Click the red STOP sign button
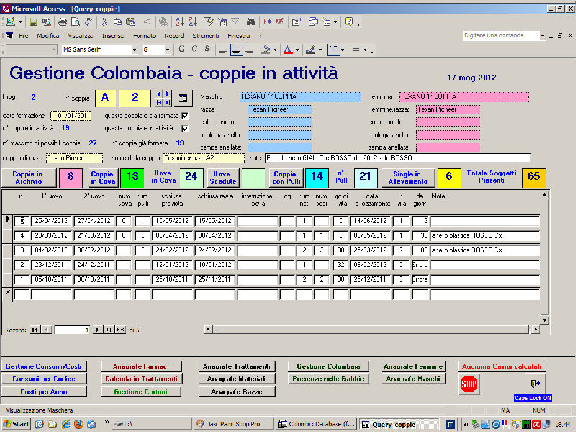This screenshot has height=432, width=576. (x=469, y=384)
